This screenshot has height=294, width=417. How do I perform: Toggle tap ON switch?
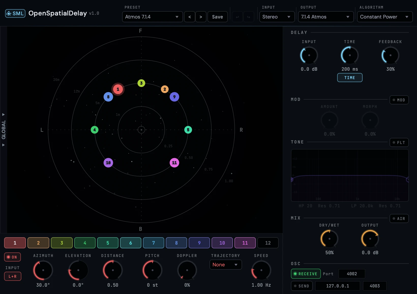pyautogui.click(x=12, y=257)
